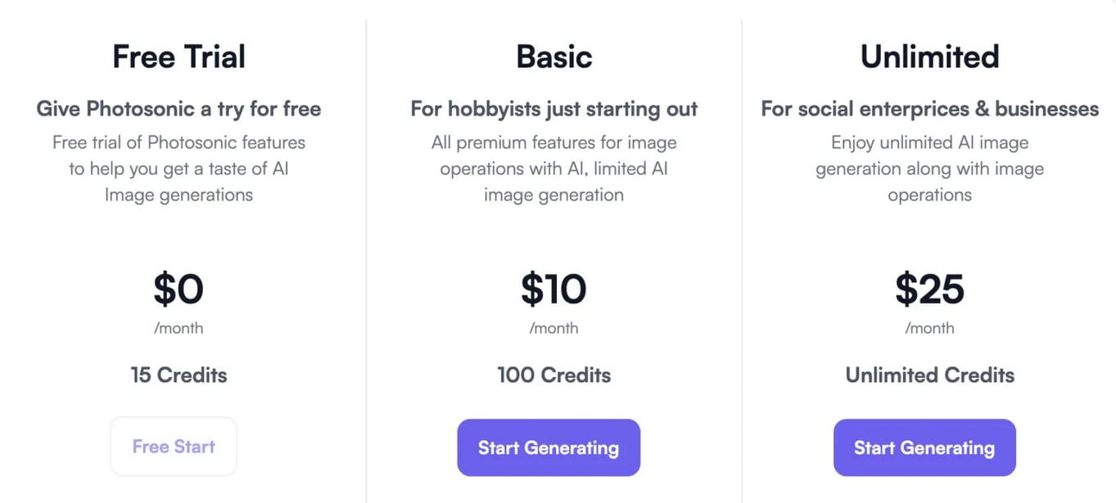Click the /month label under $25
1116x503 pixels.
[929, 328]
